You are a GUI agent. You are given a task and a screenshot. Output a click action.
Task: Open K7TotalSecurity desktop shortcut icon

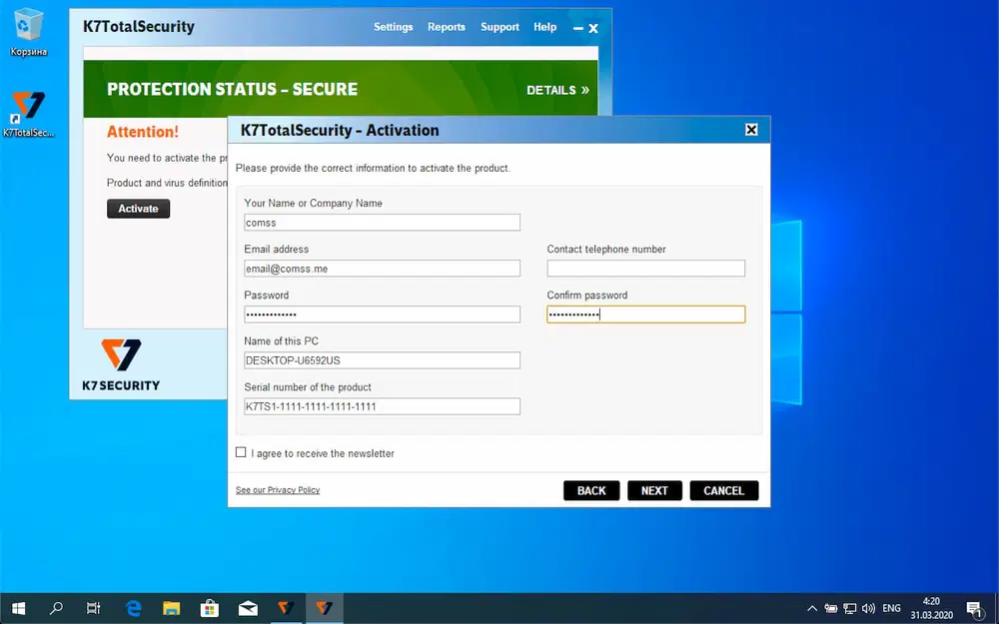coord(28,115)
